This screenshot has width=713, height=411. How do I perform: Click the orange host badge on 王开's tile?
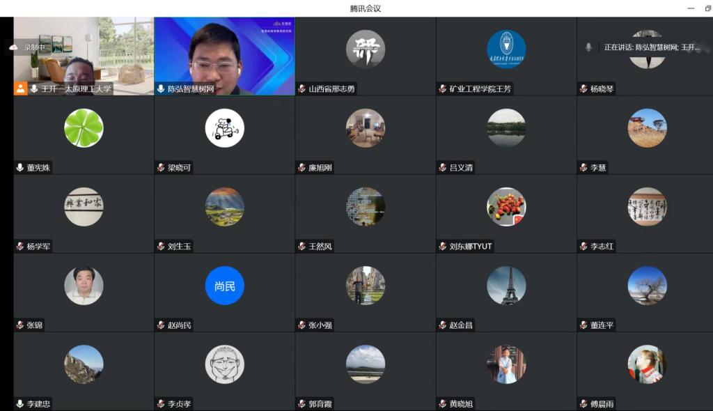[21, 88]
